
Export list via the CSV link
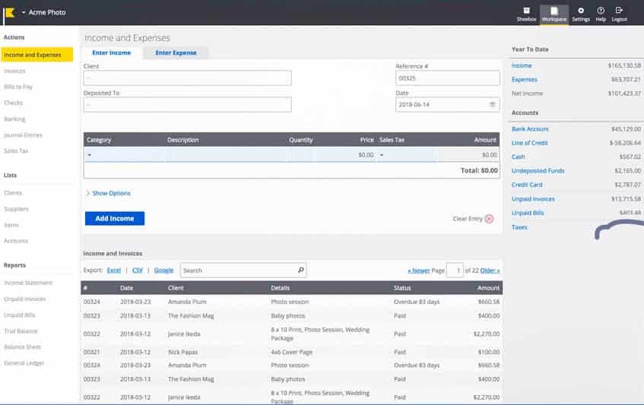point(138,270)
